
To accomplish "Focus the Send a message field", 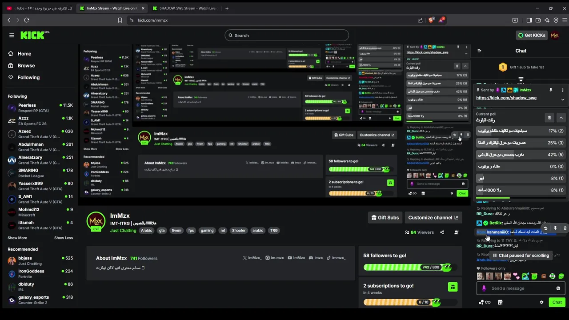I will point(521,288).
